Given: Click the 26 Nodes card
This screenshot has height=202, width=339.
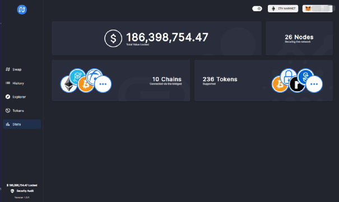Looking at the screenshot, I should [x=299, y=39].
